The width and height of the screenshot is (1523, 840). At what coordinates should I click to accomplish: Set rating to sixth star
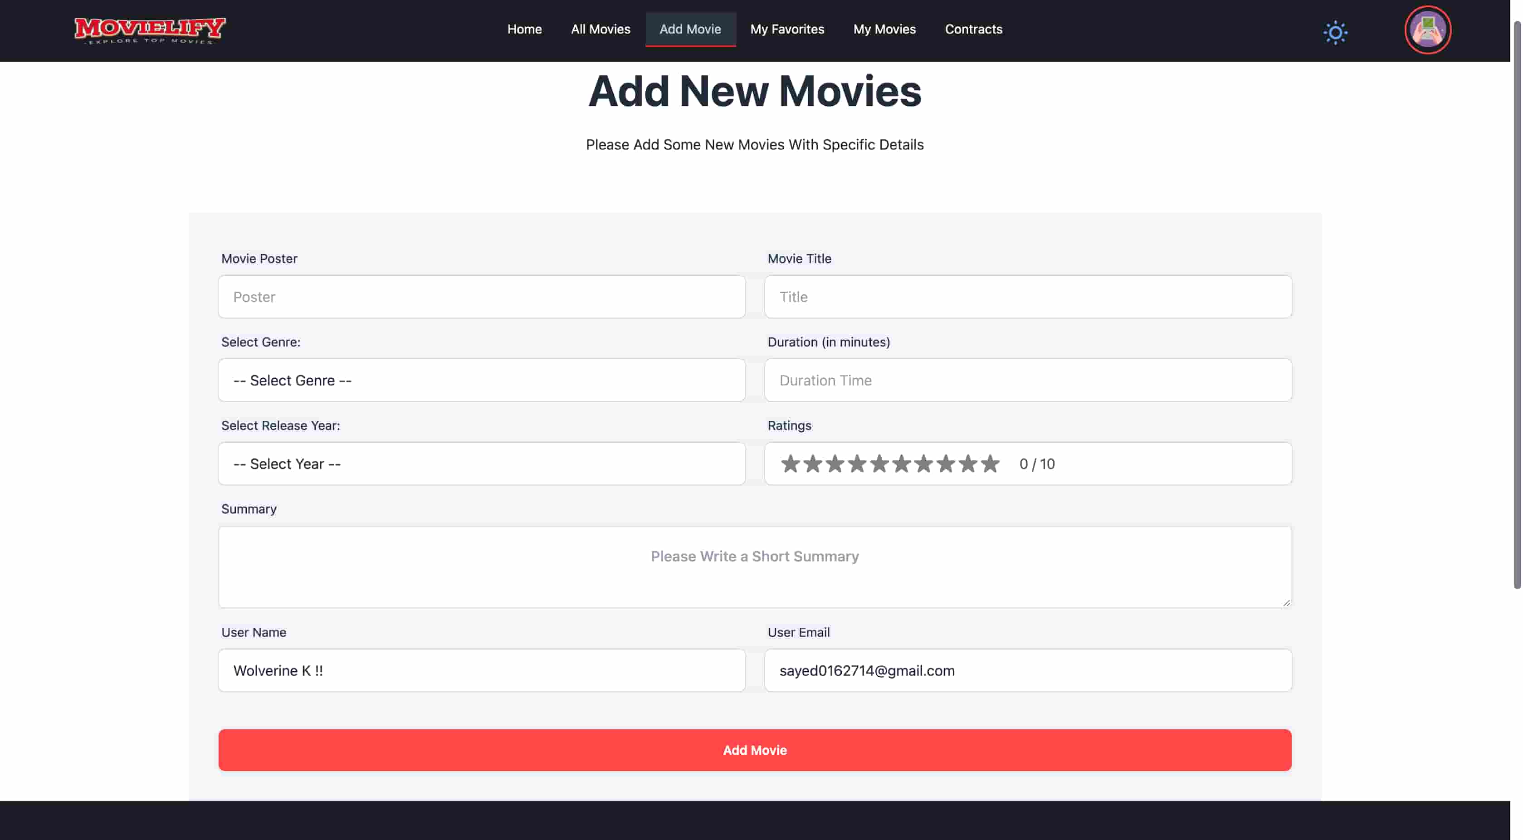pyautogui.click(x=902, y=464)
